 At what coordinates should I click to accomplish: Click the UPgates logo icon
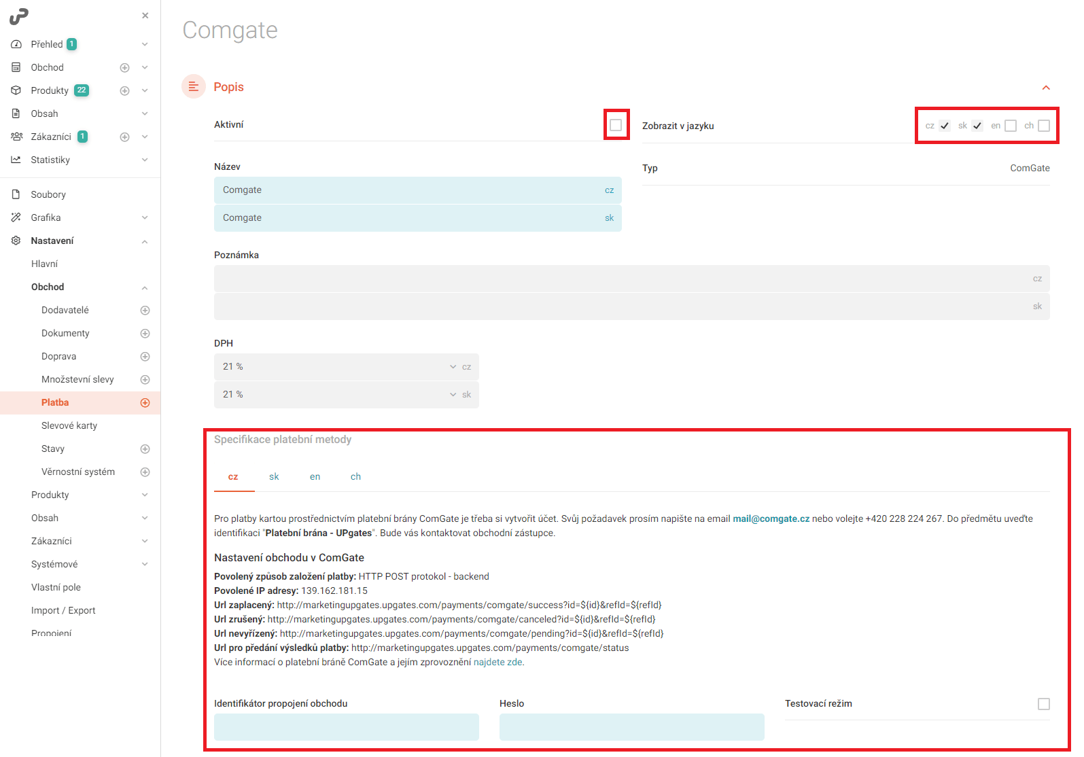pyautogui.click(x=18, y=16)
